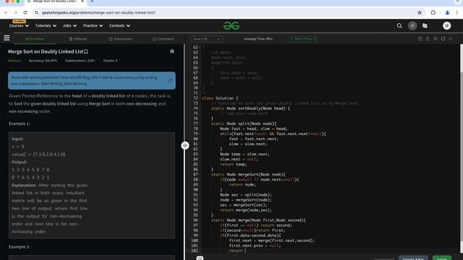Switch to the Submissions tab
Image resolution: width=463 pixels, height=260 pixels.
click(121, 39)
